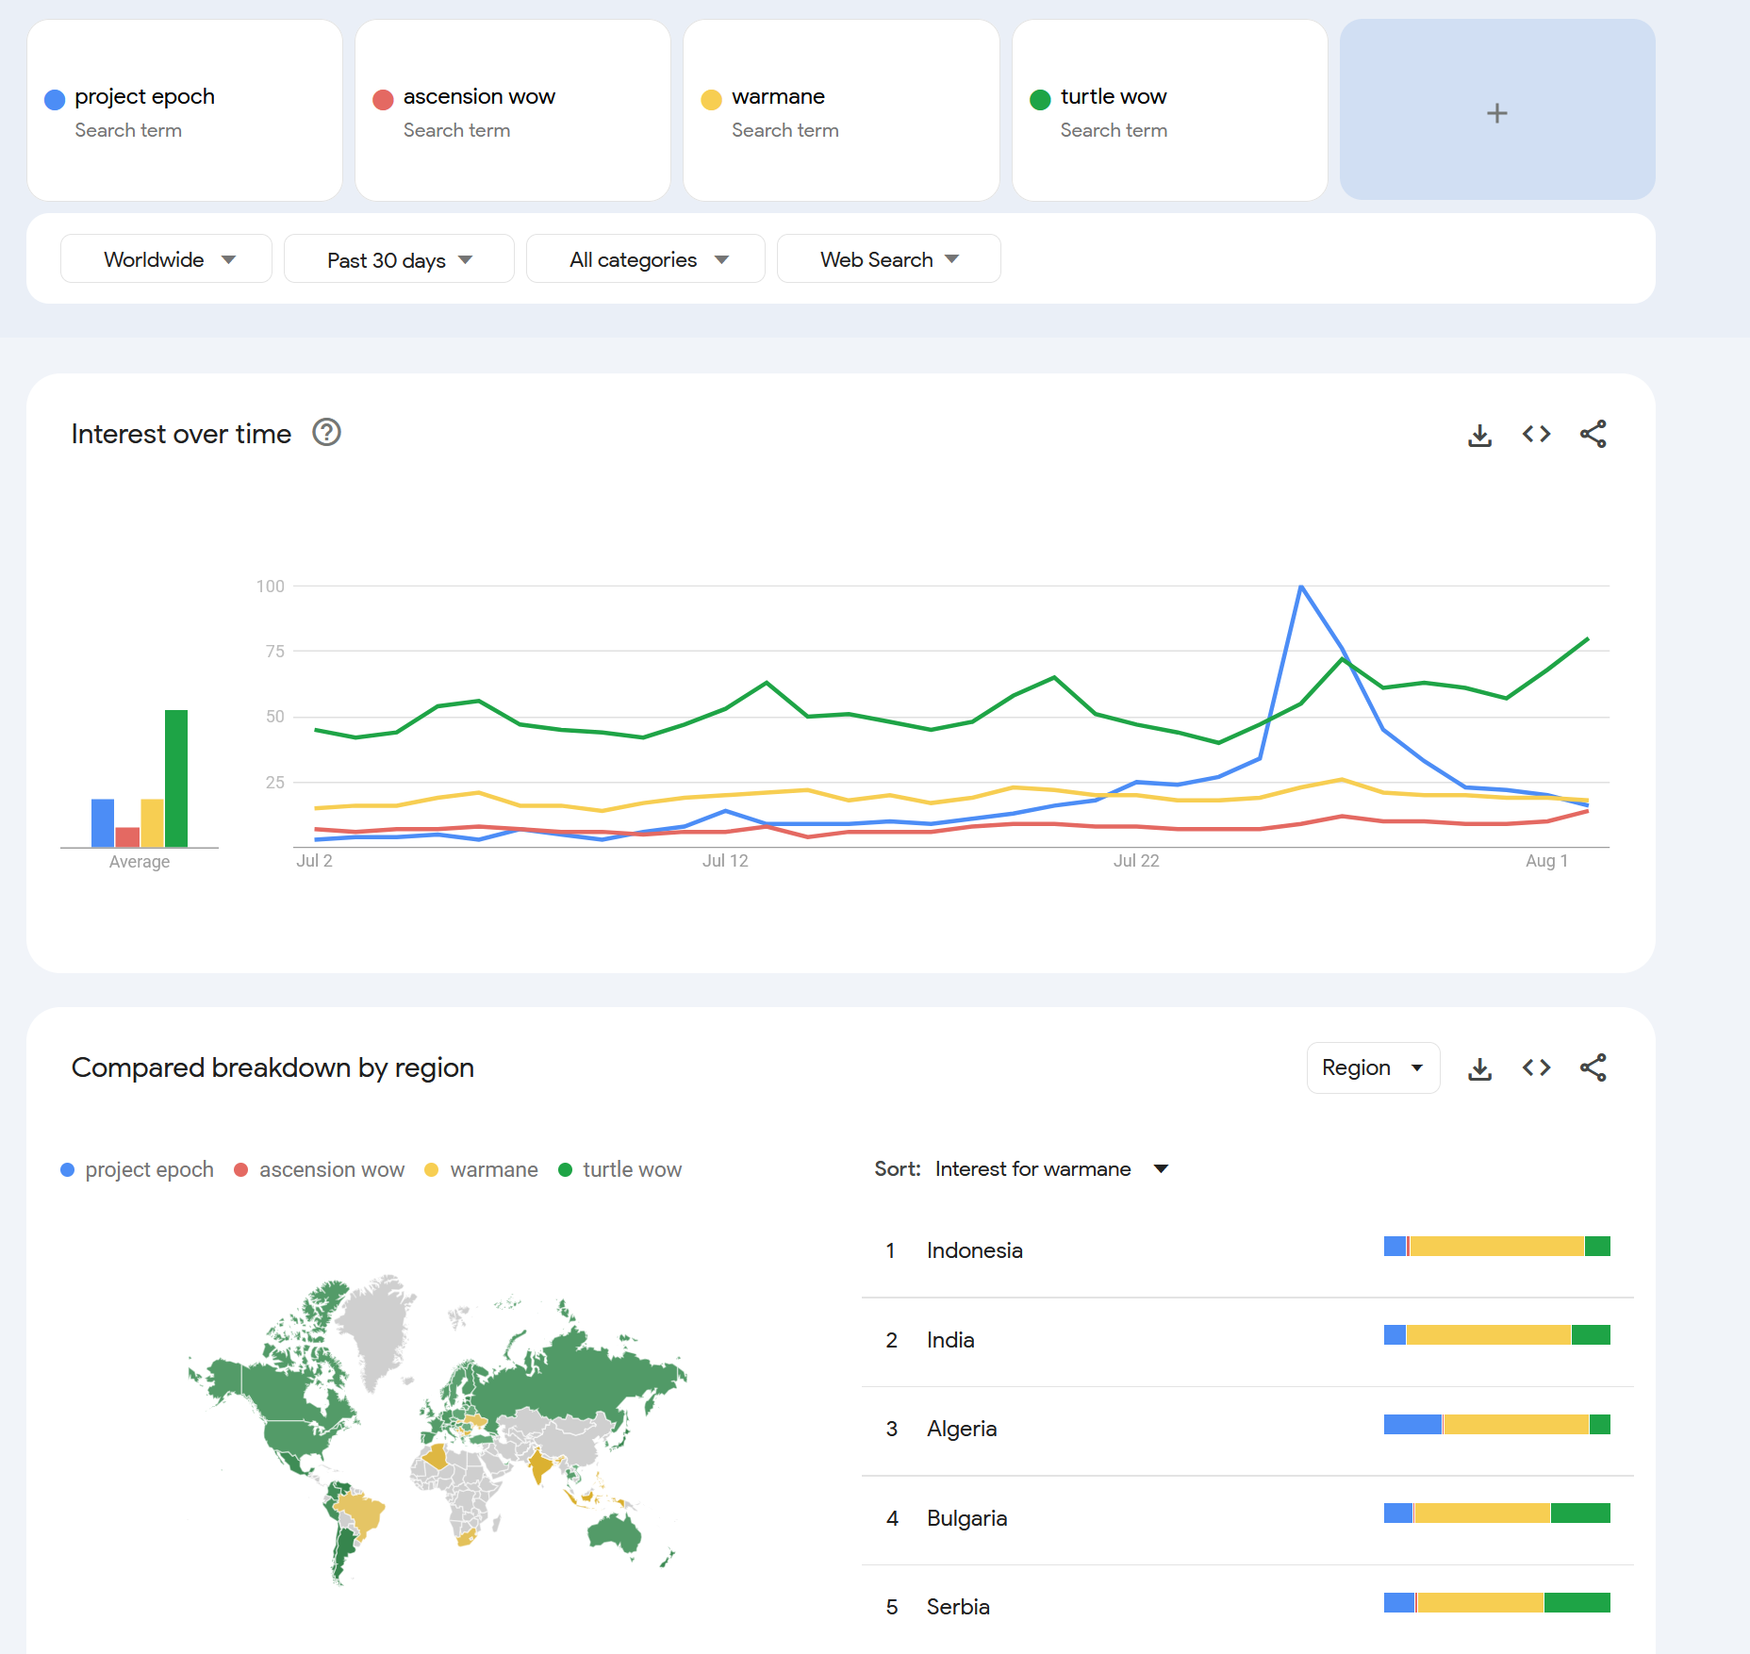1750x1654 pixels.
Task: Open embed code for region breakdown
Action: (1536, 1067)
